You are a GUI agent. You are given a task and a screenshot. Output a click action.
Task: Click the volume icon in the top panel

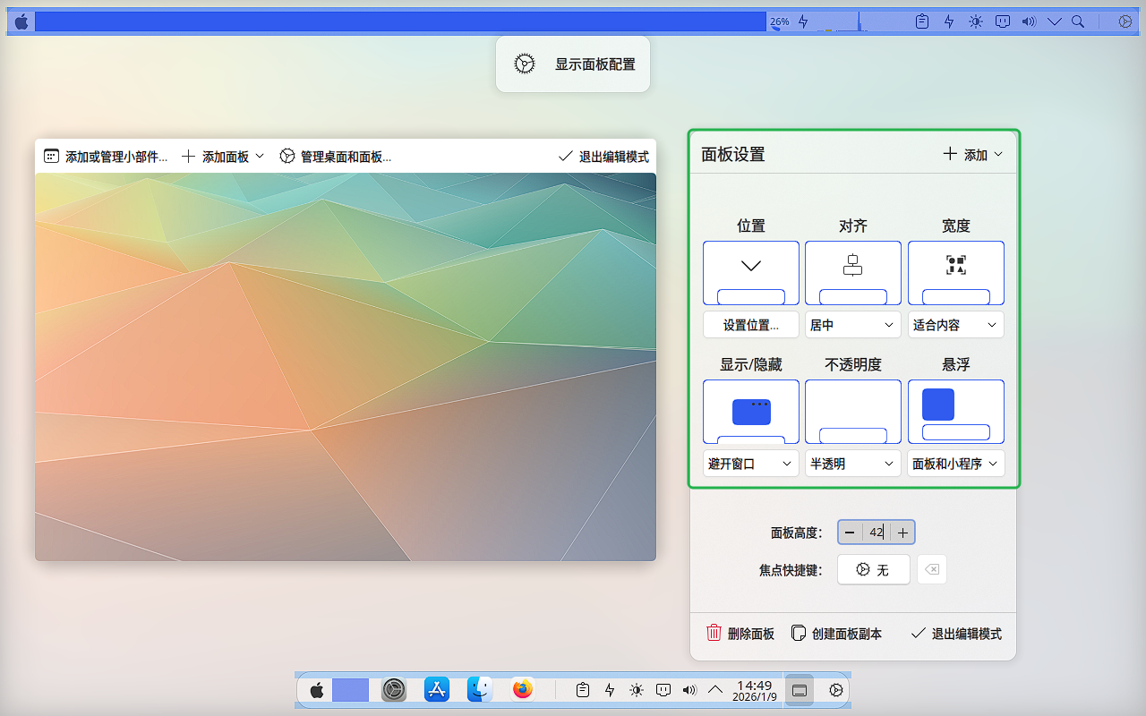pos(1029,21)
